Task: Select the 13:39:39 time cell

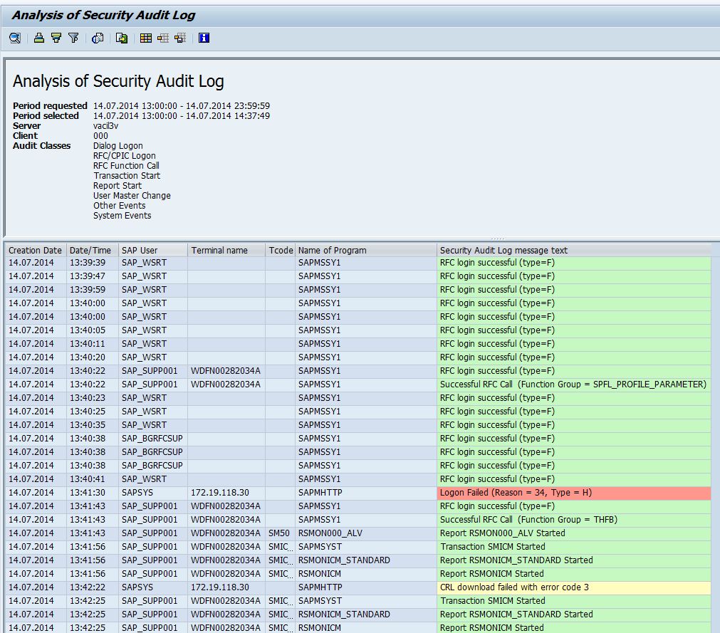Action: (x=93, y=263)
